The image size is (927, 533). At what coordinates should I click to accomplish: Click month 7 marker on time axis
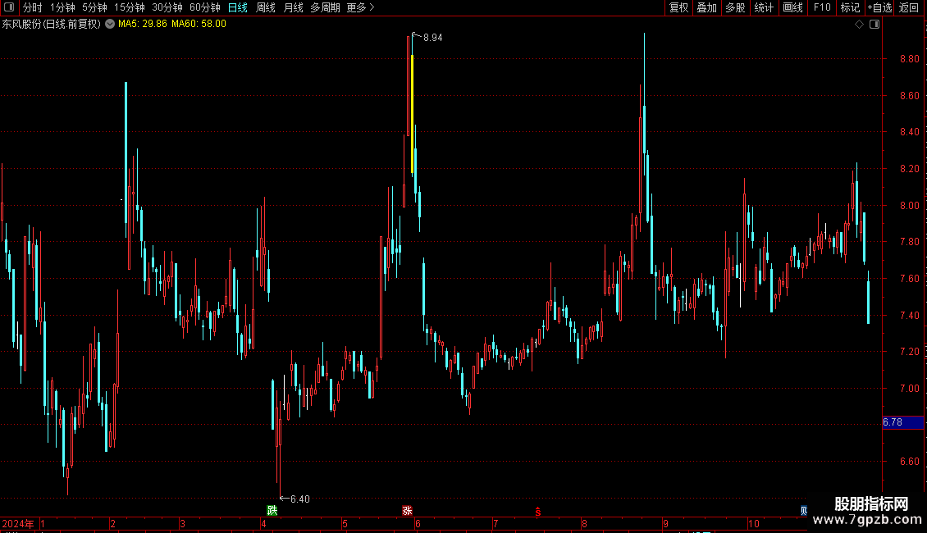[495, 523]
